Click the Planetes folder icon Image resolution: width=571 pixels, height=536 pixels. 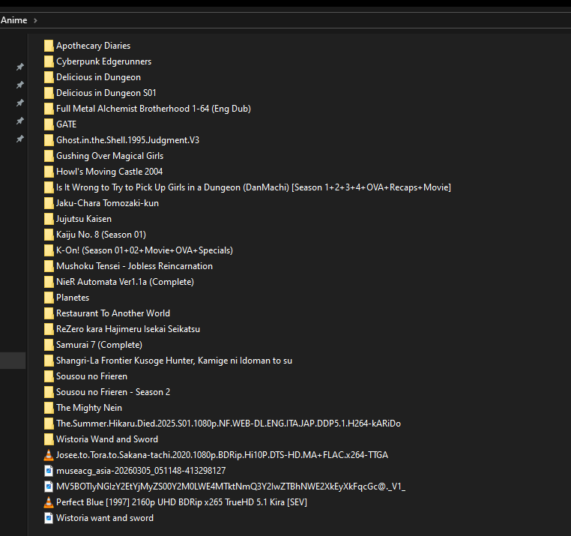click(x=49, y=298)
